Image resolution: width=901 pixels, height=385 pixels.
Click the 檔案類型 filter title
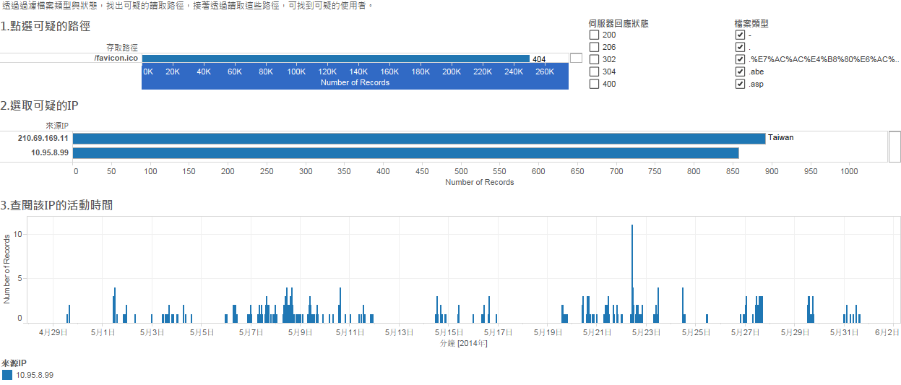pyautogui.click(x=751, y=23)
